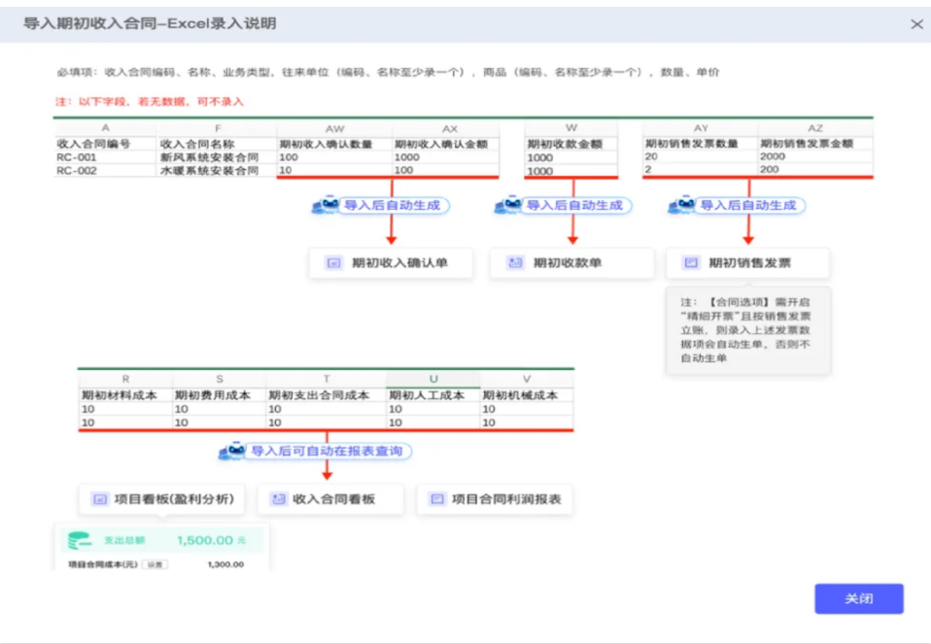Click the icon on the 期初销售发票 card
The height and width of the screenshot is (644, 931).
[691, 263]
